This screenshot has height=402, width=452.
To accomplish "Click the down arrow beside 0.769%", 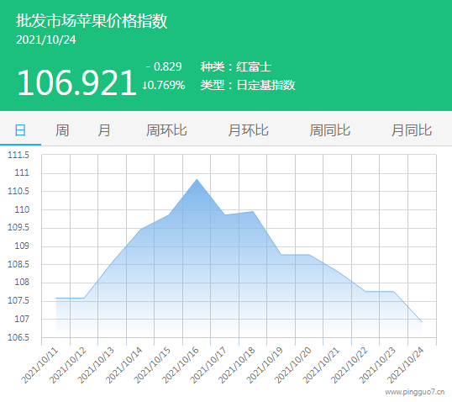I will [x=145, y=85].
